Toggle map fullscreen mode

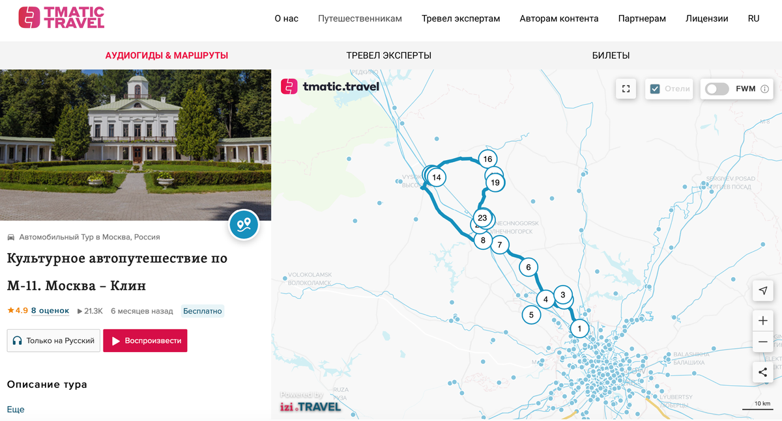[x=626, y=88]
